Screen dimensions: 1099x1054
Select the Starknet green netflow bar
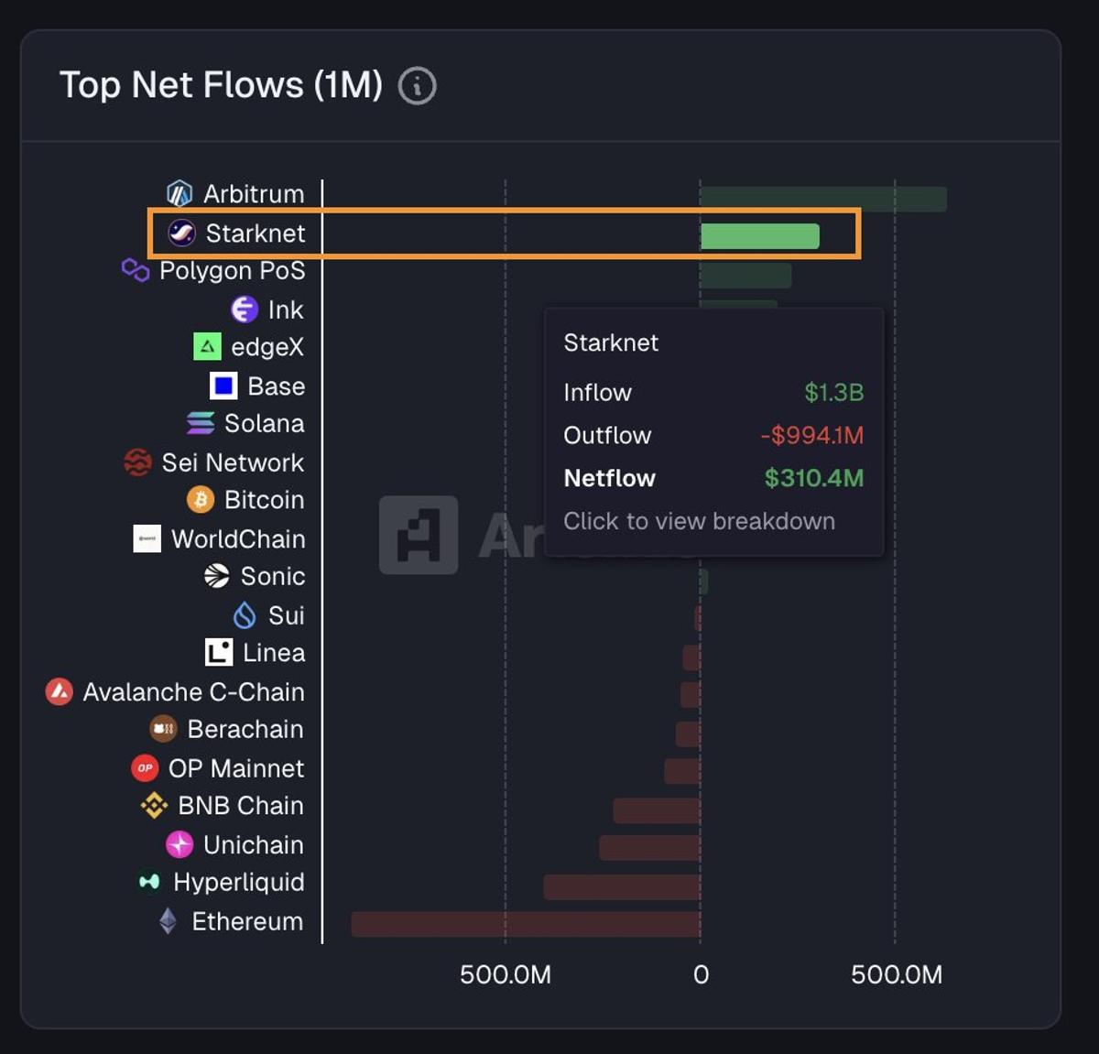pos(758,236)
